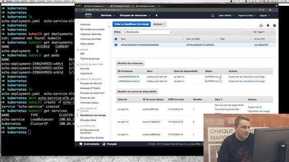Open the Fichier menu in macOS menu bar
Viewport: 289px width, 162px height.
click(17, 1)
